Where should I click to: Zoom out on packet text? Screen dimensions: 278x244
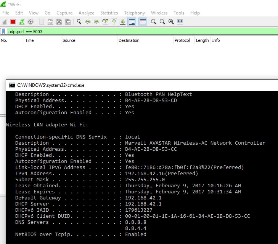[x=162, y=22]
